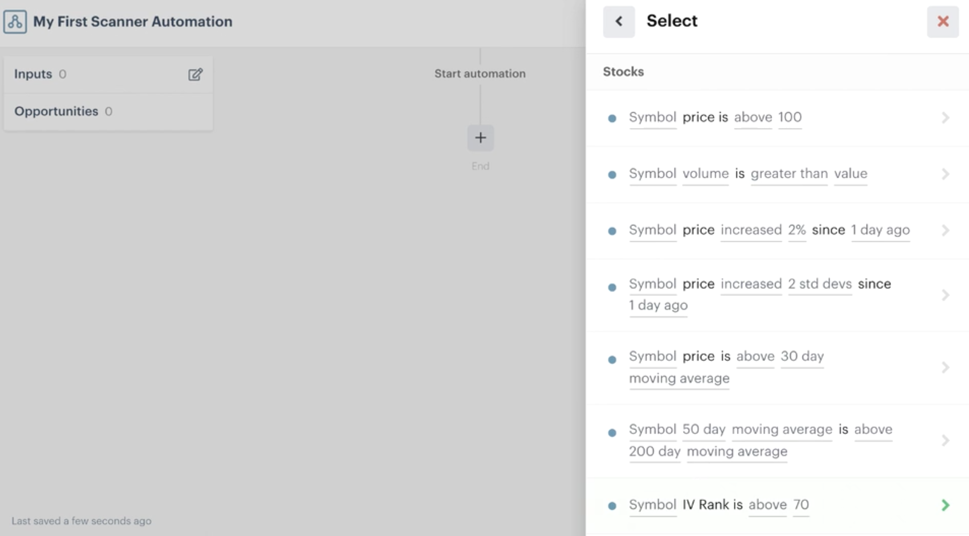Select bullet dot for price increased 2% row
This screenshot has height=536, width=969.
pos(612,231)
